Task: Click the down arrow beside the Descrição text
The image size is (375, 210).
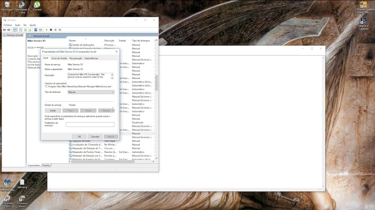Action: (112, 78)
